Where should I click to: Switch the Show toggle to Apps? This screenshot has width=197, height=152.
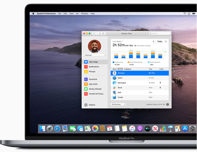pos(120,69)
